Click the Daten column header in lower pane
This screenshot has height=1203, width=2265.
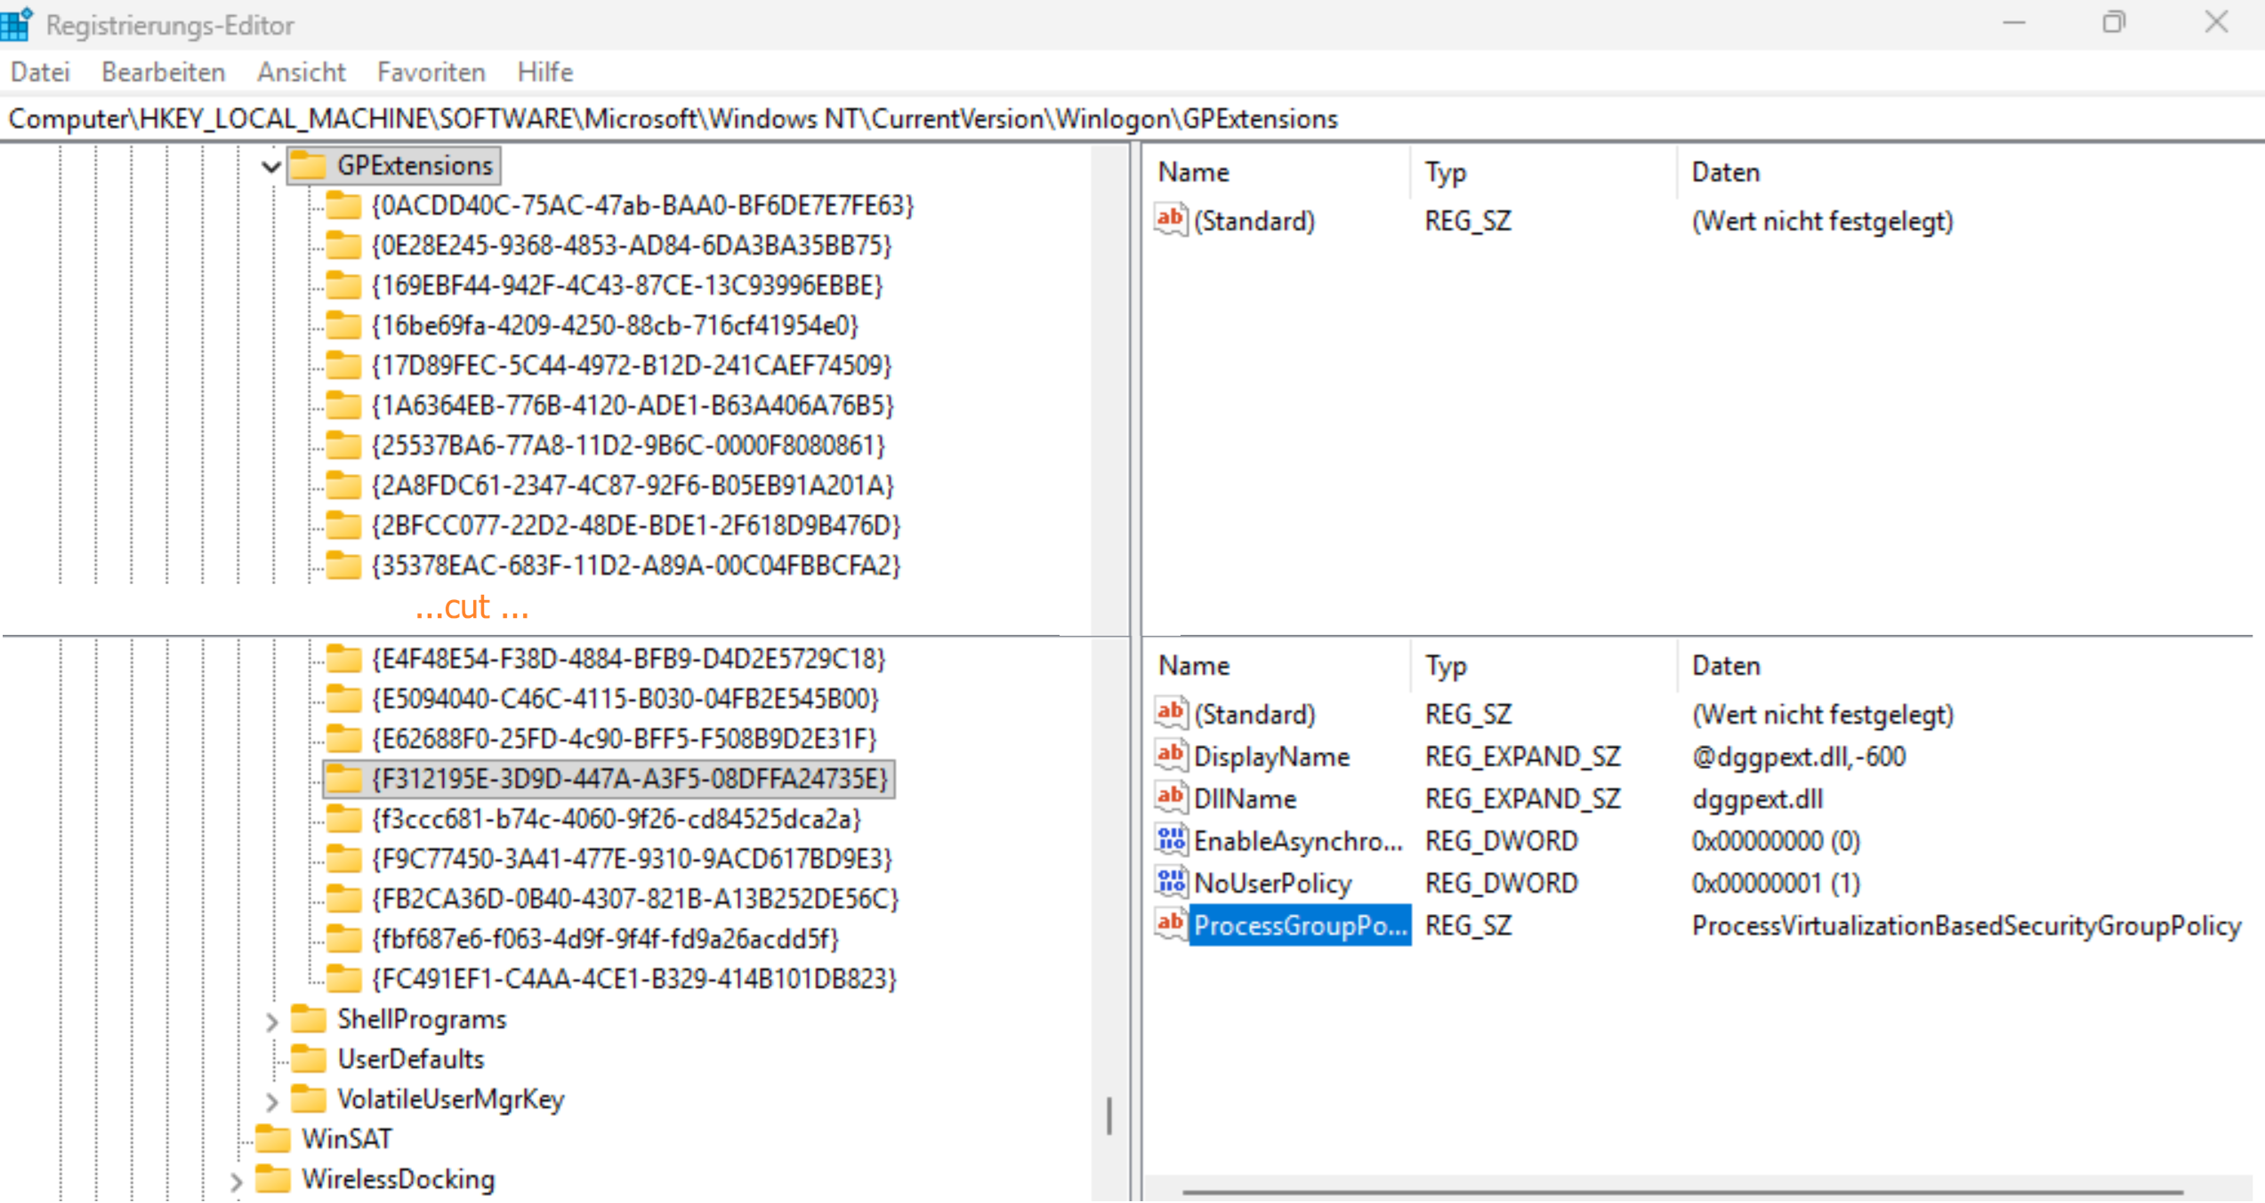coord(1725,666)
